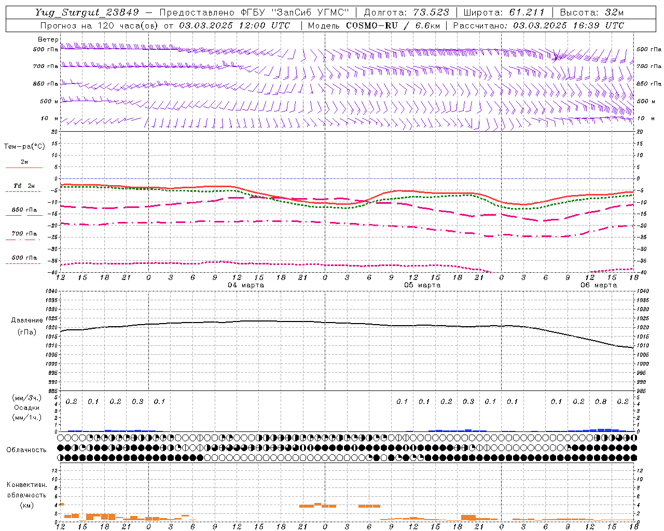Click the Рассчитано: 03.03.2025 16:39 UTC timestamp
The height and width of the screenshot is (531, 664).
point(538,25)
